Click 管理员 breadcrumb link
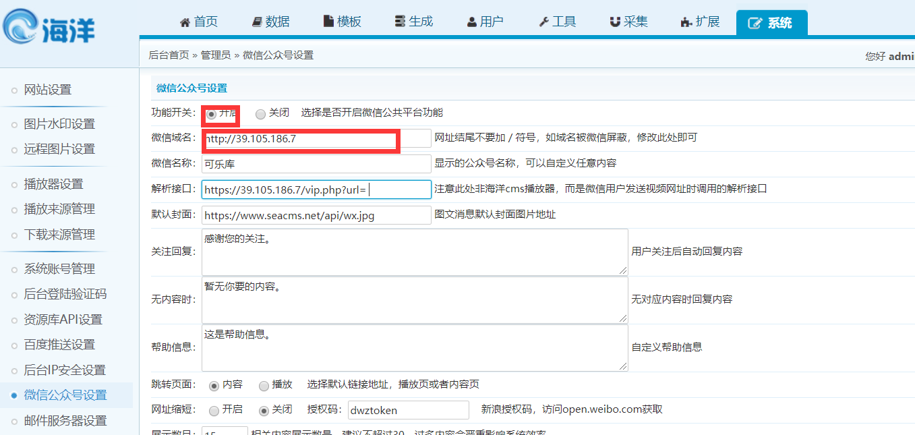The image size is (915, 435). (x=216, y=55)
